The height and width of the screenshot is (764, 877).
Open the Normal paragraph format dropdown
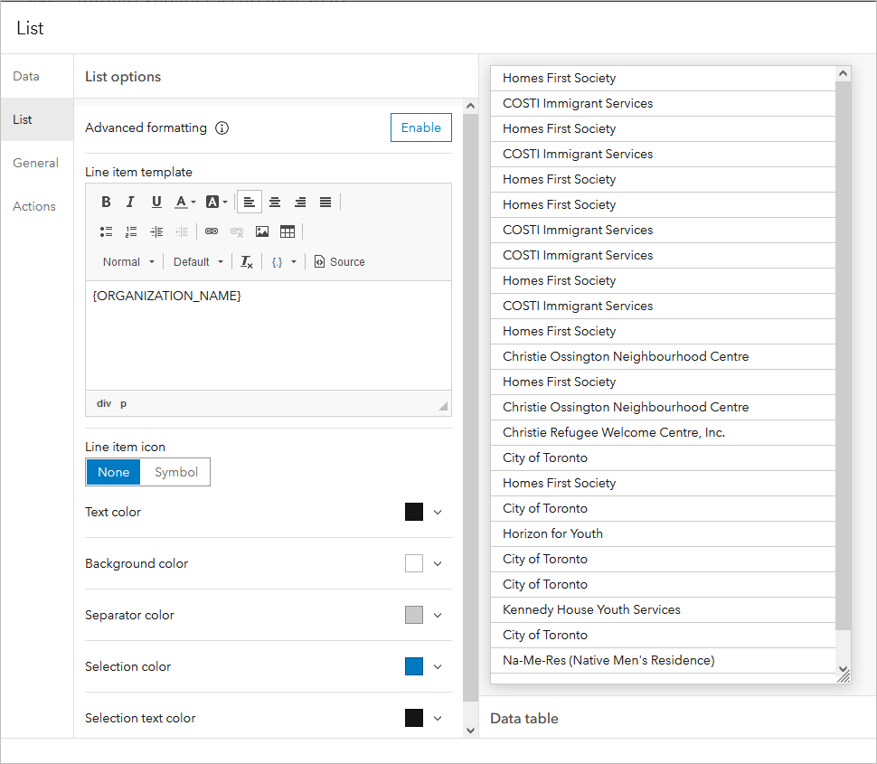click(x=128, y=262)
